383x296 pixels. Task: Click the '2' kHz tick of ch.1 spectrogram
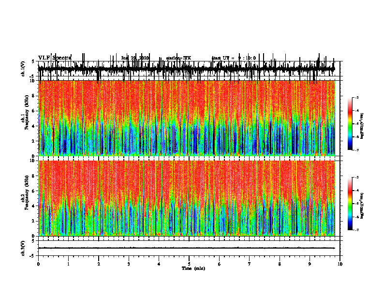pos(33,141)
